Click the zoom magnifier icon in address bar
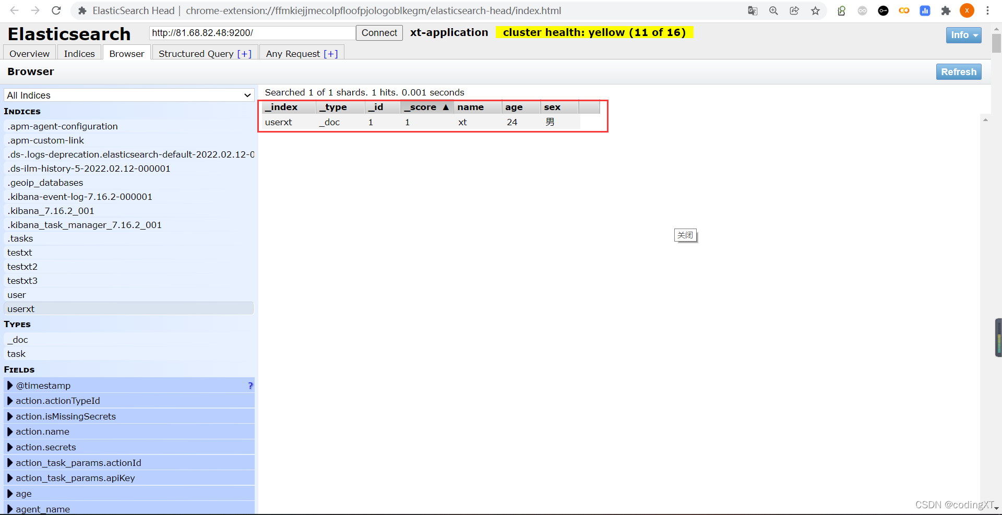Image resolution: width=1002 pixels, height=515 pixels. click(773, 10)
